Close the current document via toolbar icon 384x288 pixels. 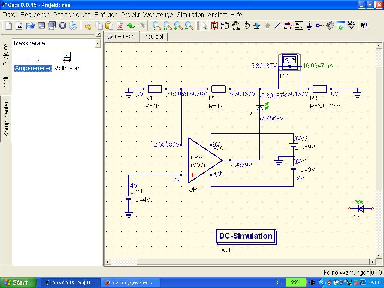pos(63,25)
